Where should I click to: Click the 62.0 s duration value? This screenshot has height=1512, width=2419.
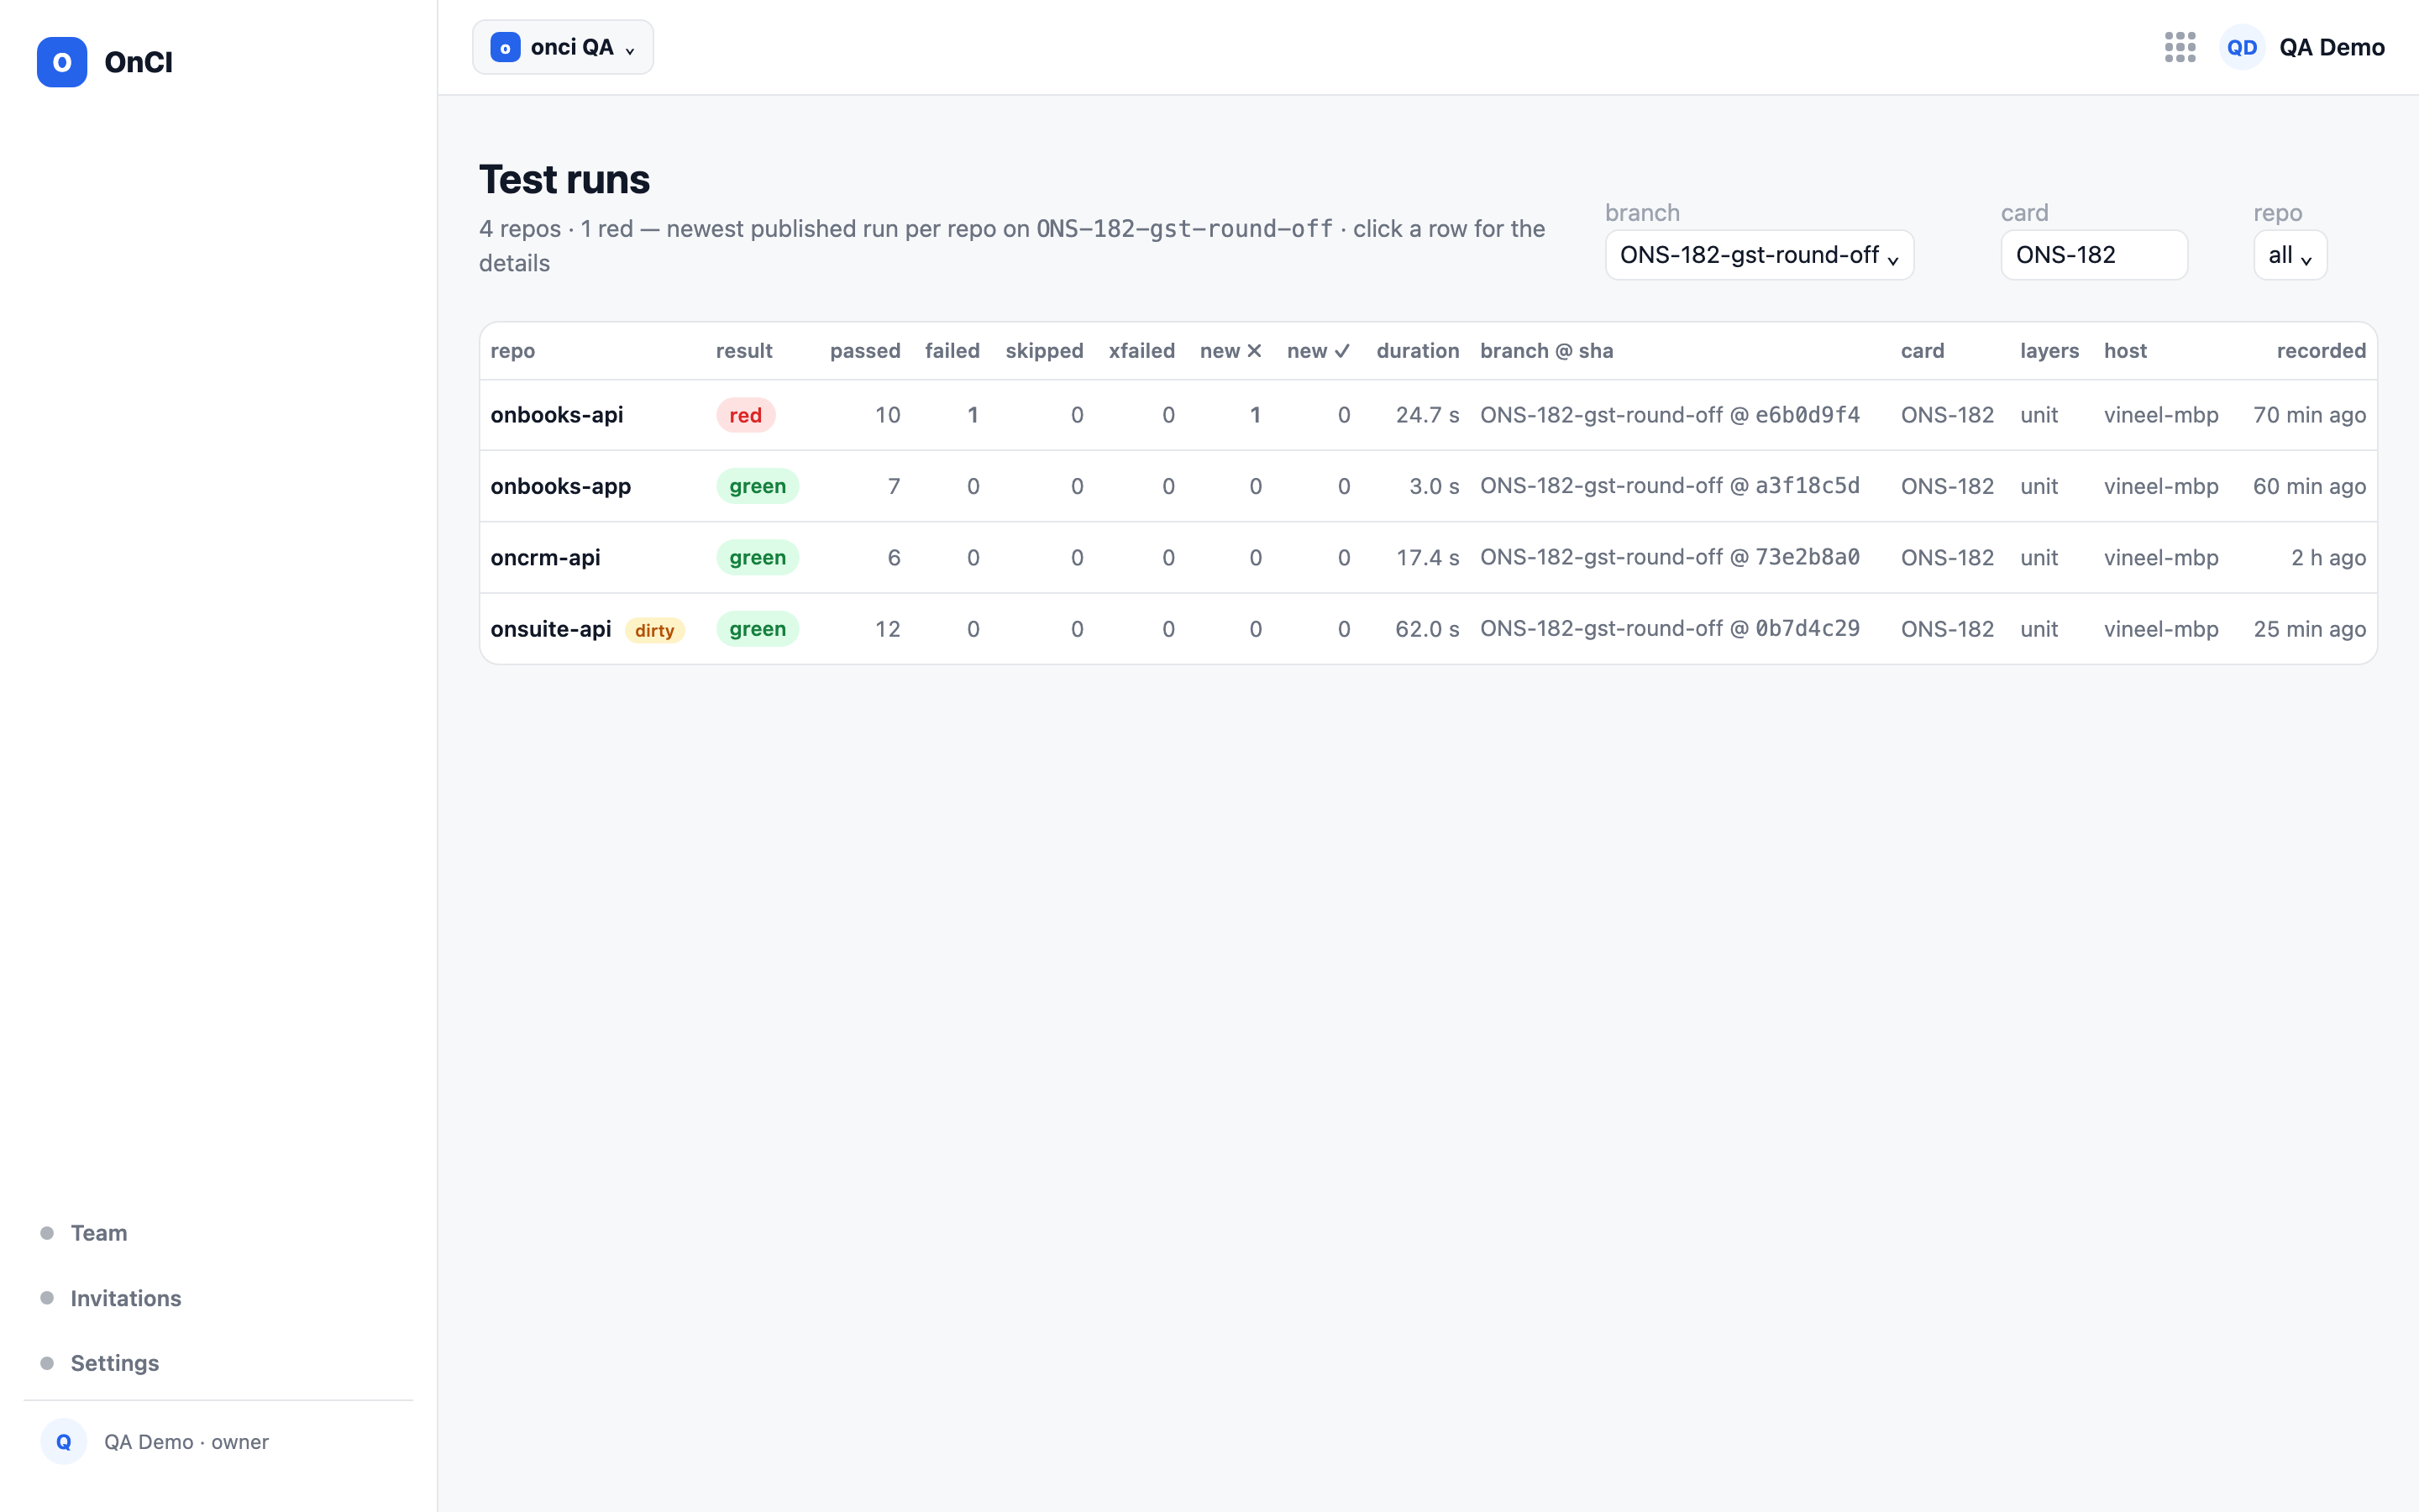coord(1427,629)
